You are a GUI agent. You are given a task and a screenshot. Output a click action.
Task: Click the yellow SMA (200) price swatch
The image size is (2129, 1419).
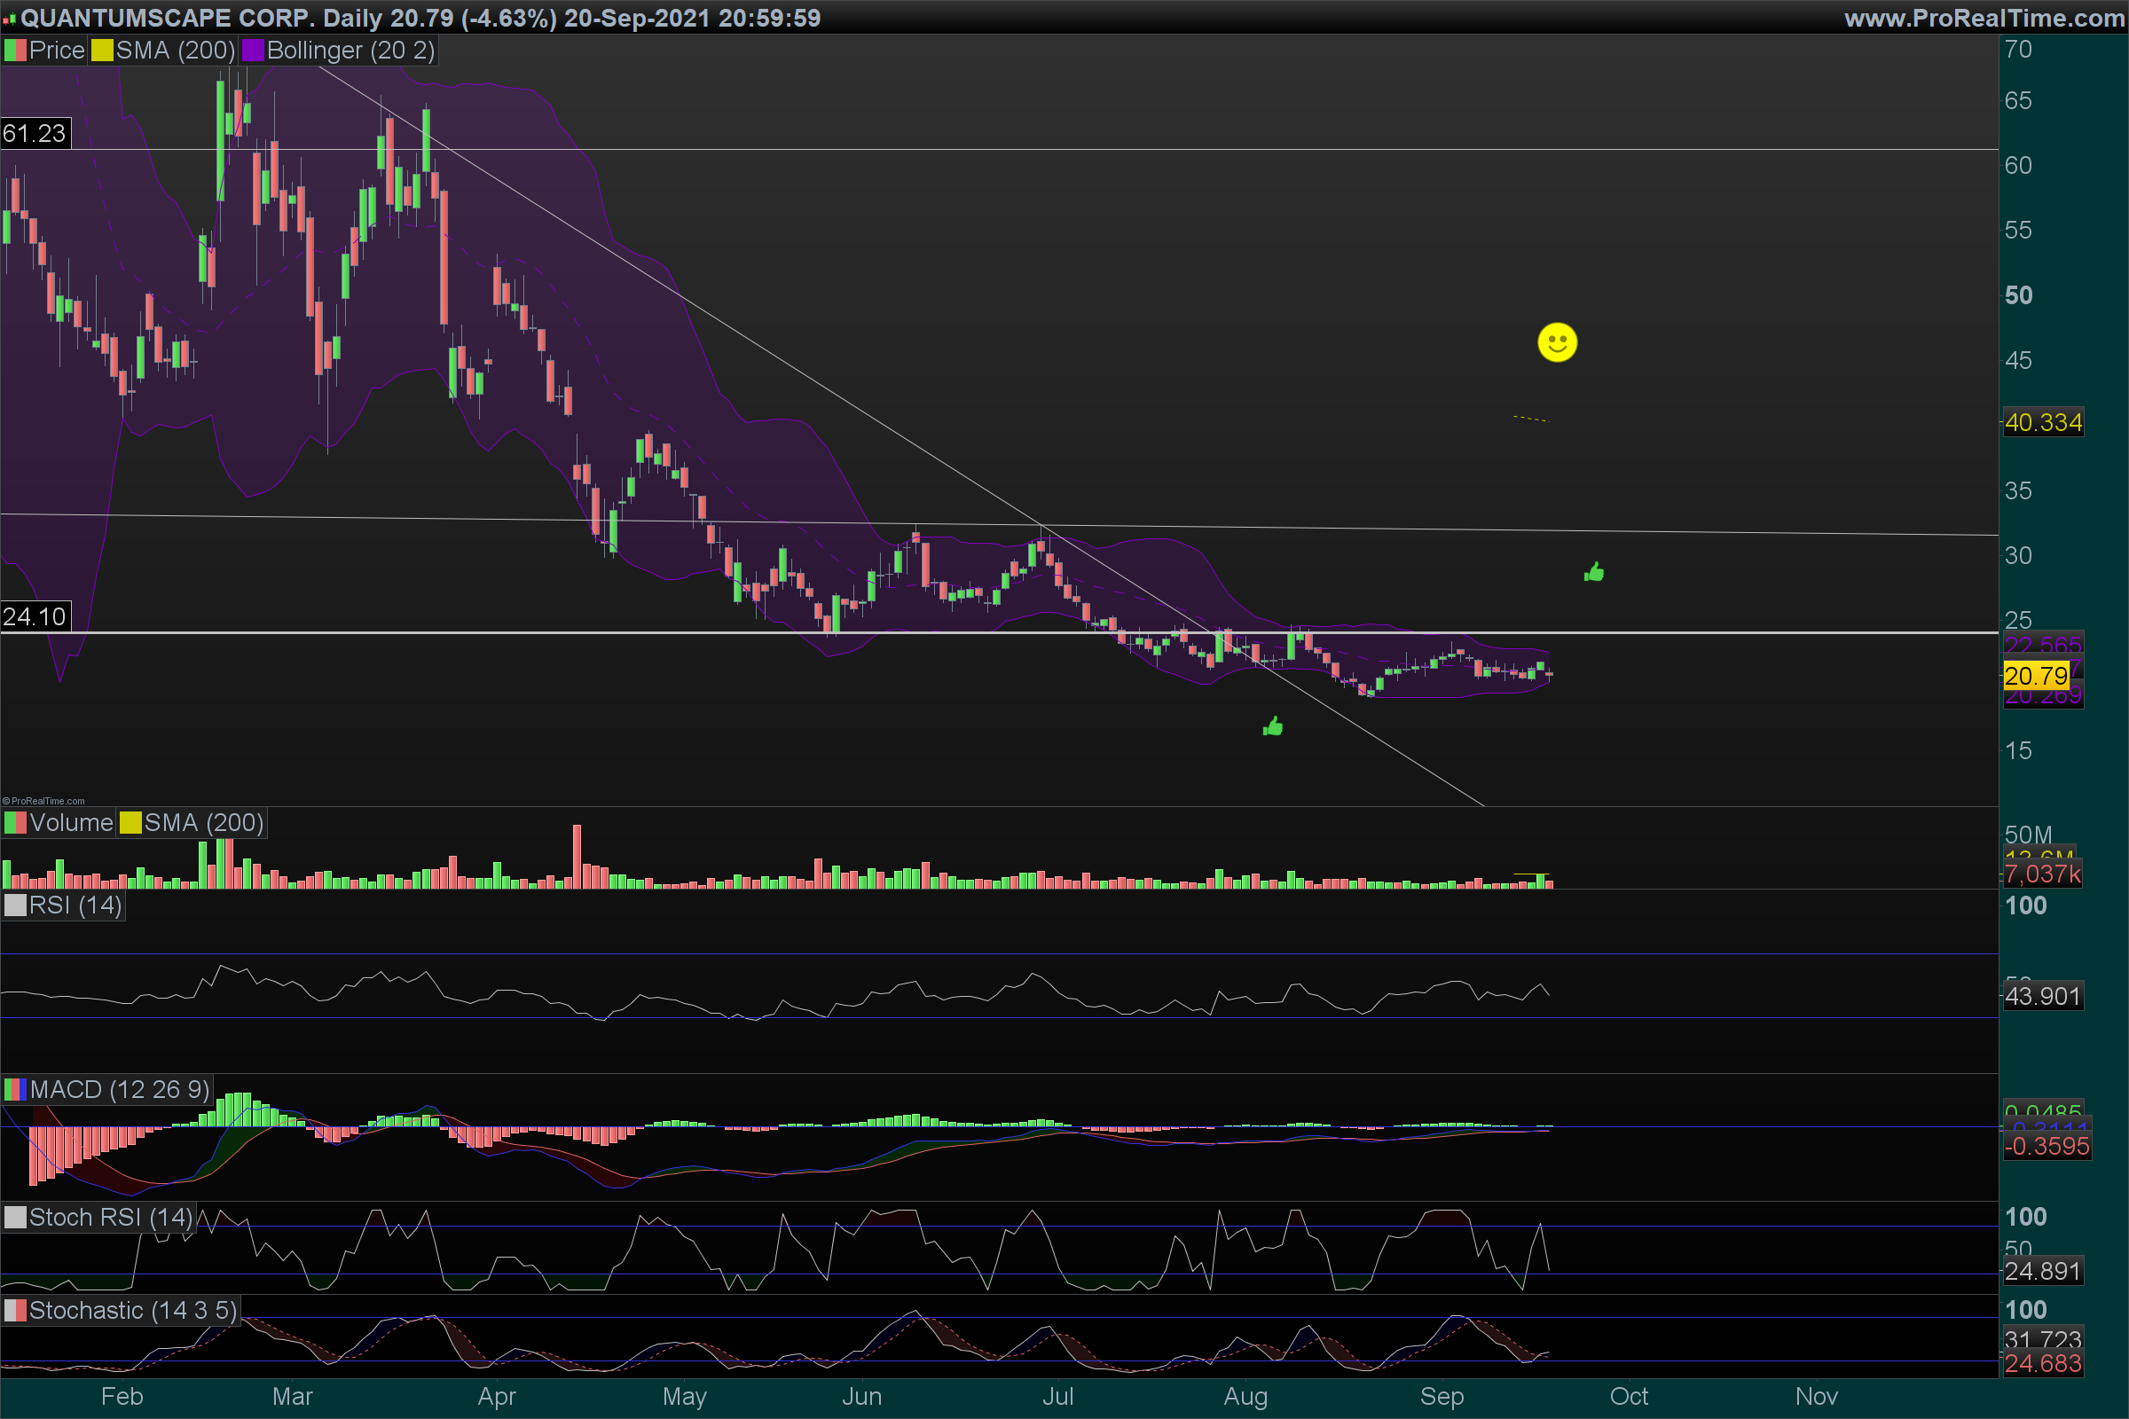pyautogui.click(x=101, y=51)
